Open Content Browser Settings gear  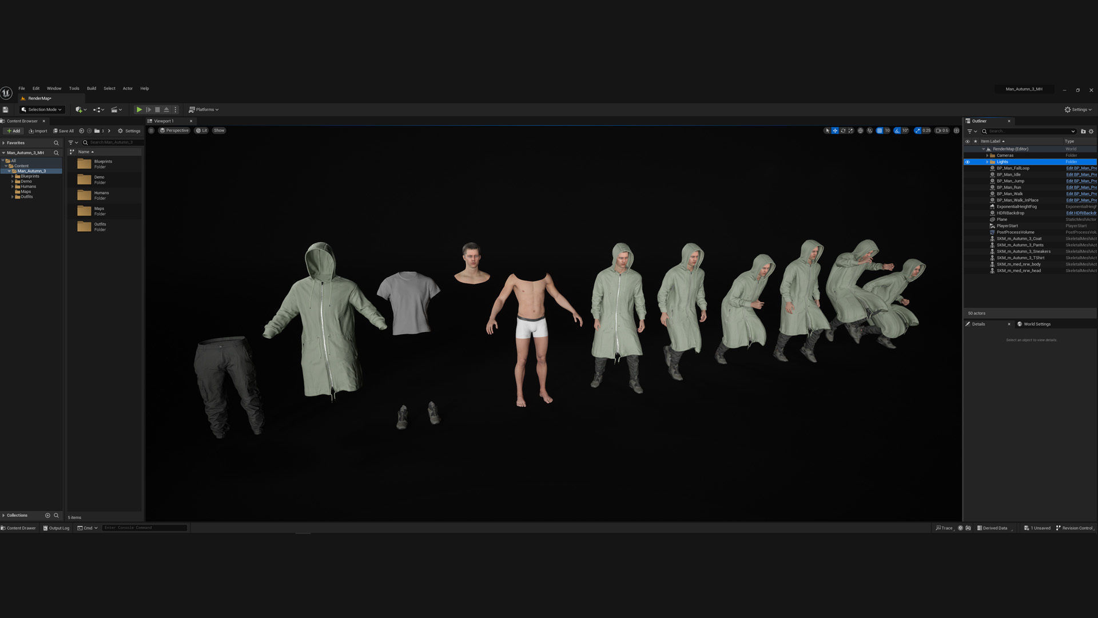pos(129,131)
